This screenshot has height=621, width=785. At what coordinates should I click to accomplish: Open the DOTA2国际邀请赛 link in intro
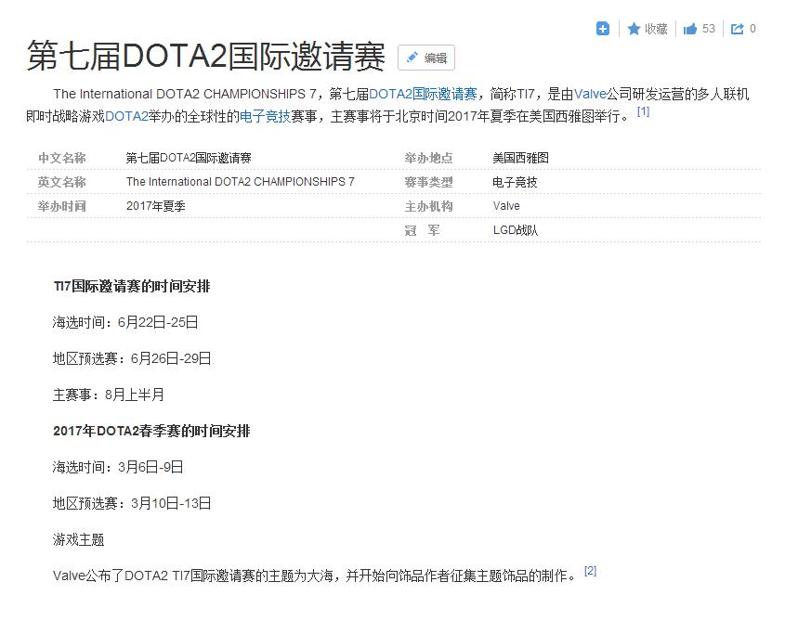[x=423, y=94]
